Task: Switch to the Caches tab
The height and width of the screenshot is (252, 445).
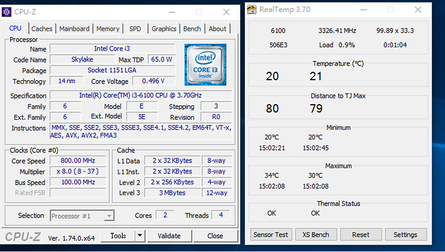Action: click(42, 29)
